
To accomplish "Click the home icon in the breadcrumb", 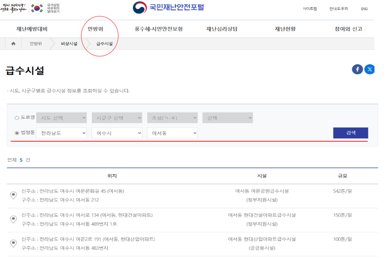I will [x=13, y=43].
